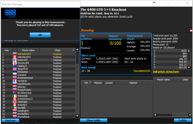Open the Full prize structure link
The image size is (193, 124).
(166, 72)
